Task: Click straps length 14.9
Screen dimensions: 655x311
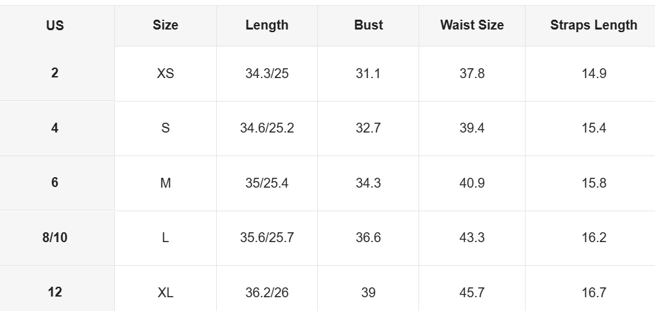Action: pos(593,73)
